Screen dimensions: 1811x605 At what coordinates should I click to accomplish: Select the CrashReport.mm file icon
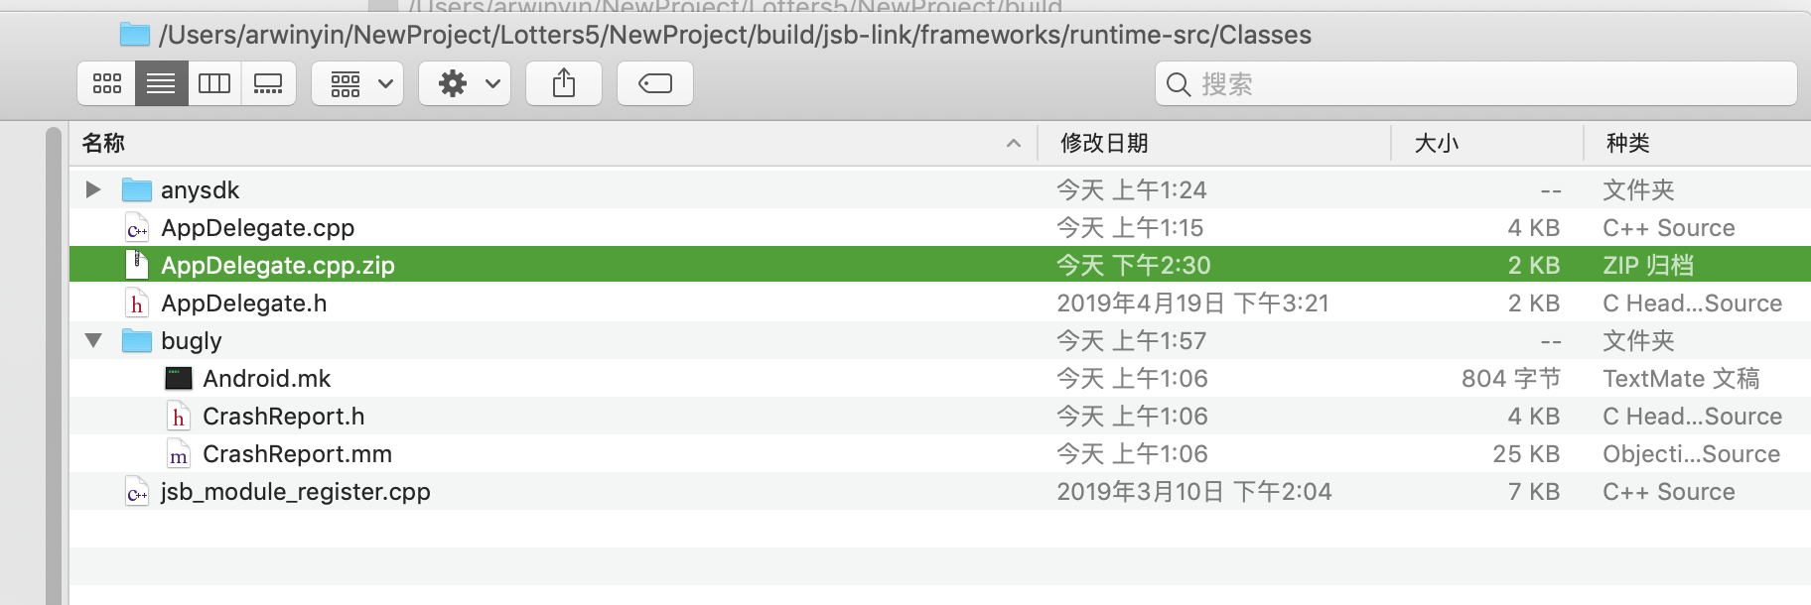point(179,454)
